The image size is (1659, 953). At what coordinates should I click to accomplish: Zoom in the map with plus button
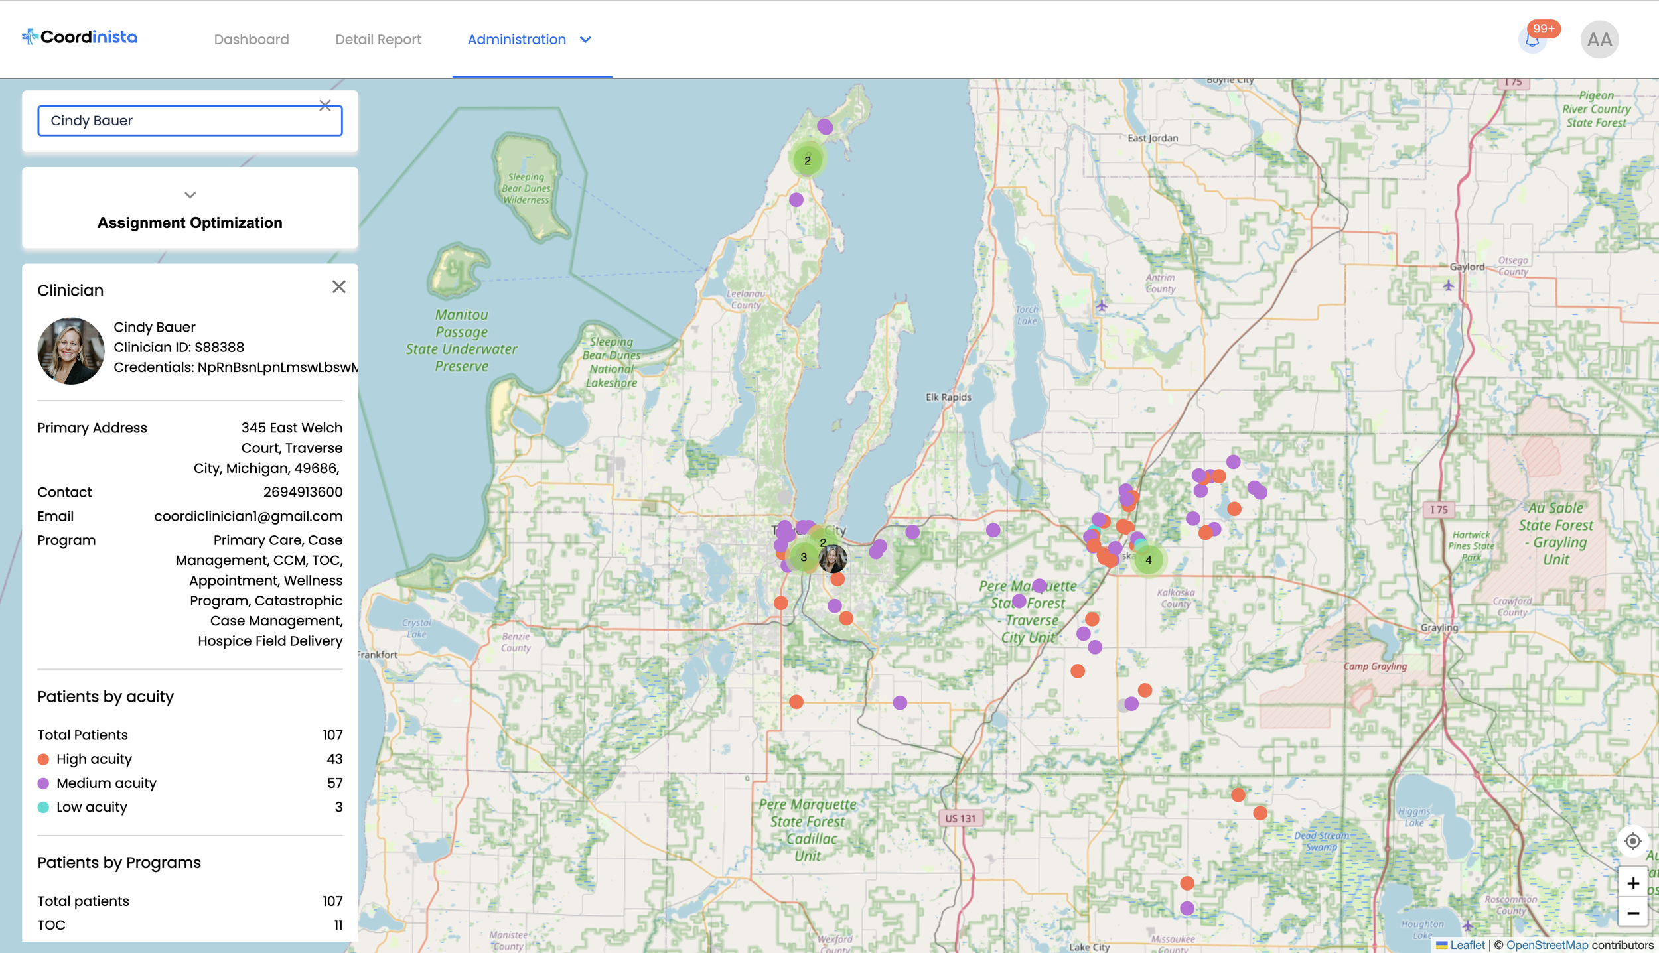[1632, 883]
